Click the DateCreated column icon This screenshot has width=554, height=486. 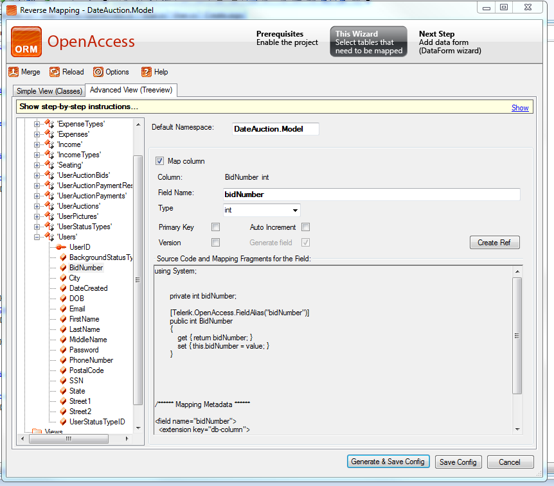pyautogui.click(x=63, y=288)
